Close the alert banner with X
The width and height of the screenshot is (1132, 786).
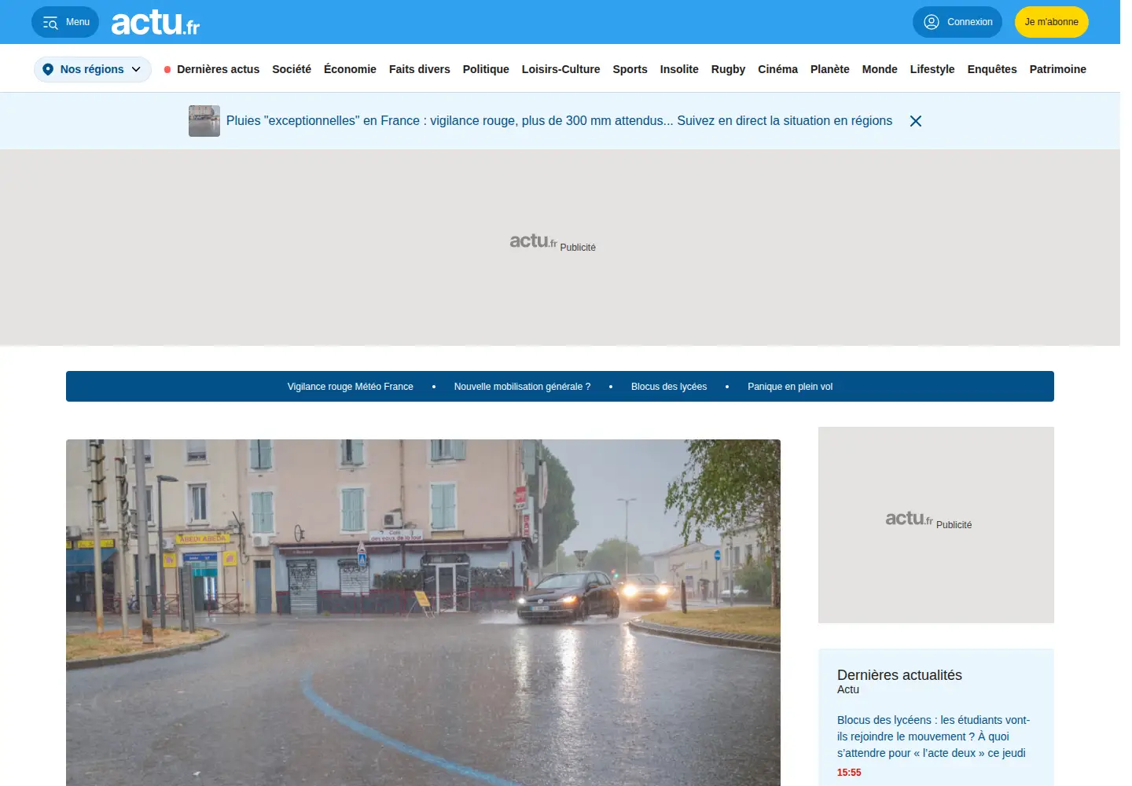coord(916,121)
